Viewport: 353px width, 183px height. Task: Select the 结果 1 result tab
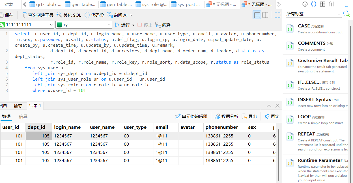35,106
